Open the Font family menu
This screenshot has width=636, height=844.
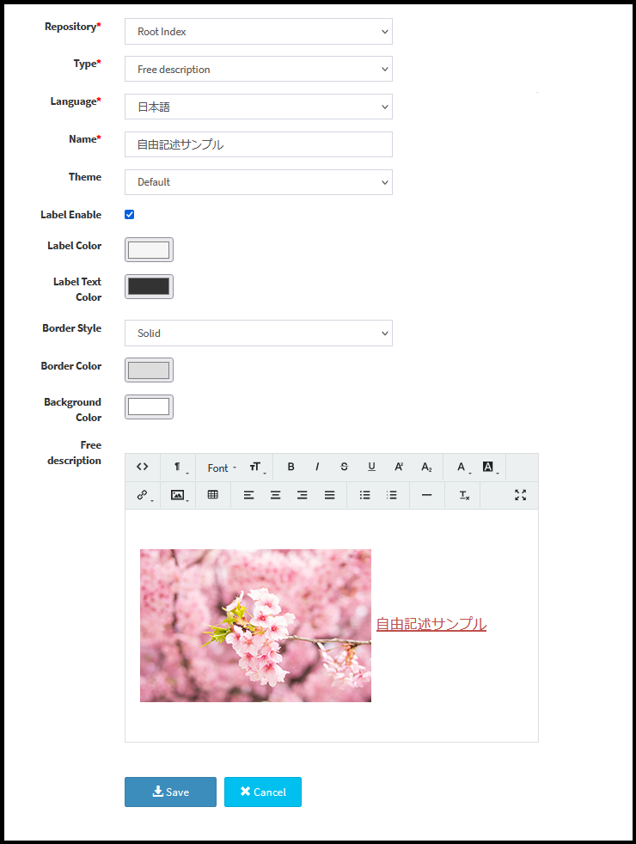point(221,468)
